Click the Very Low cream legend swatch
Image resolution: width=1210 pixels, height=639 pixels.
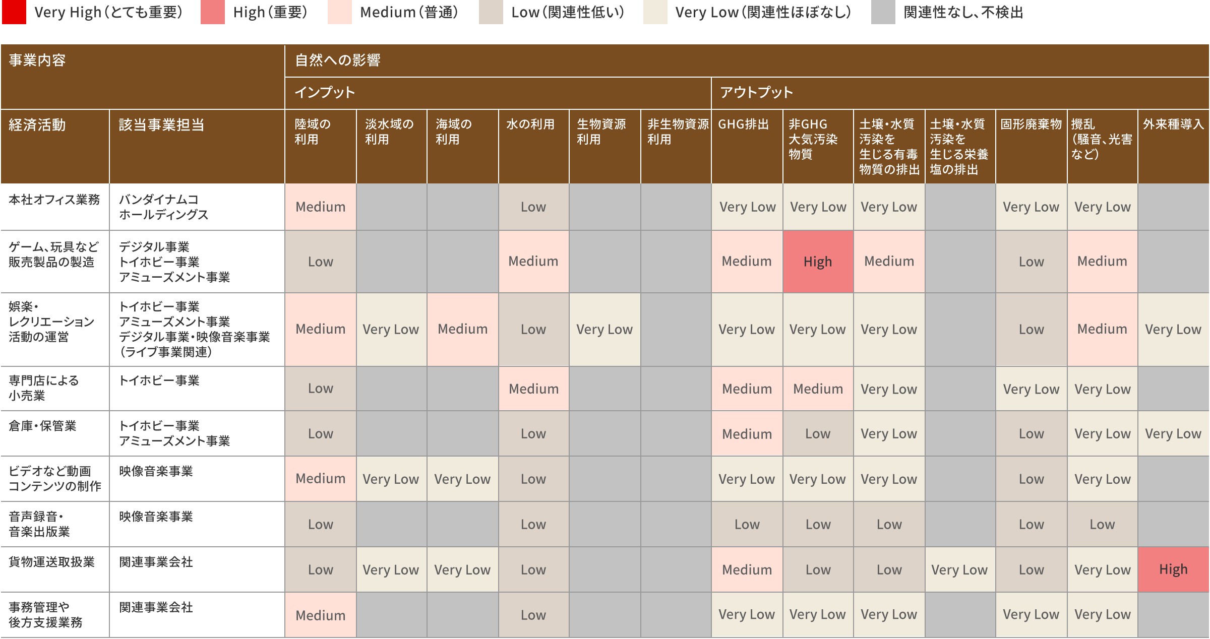coord(655,12)
